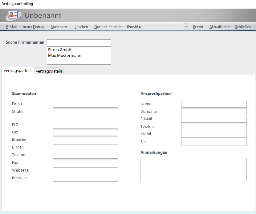Click Löschen to delete the record
The height and width of the screenshot is (214, 256).
[x=81, y=27]
